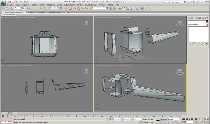The width and height of the screenshot is (210, 124).
Task: Open the Utilities hammer panel tab
Action: (207, 18)
